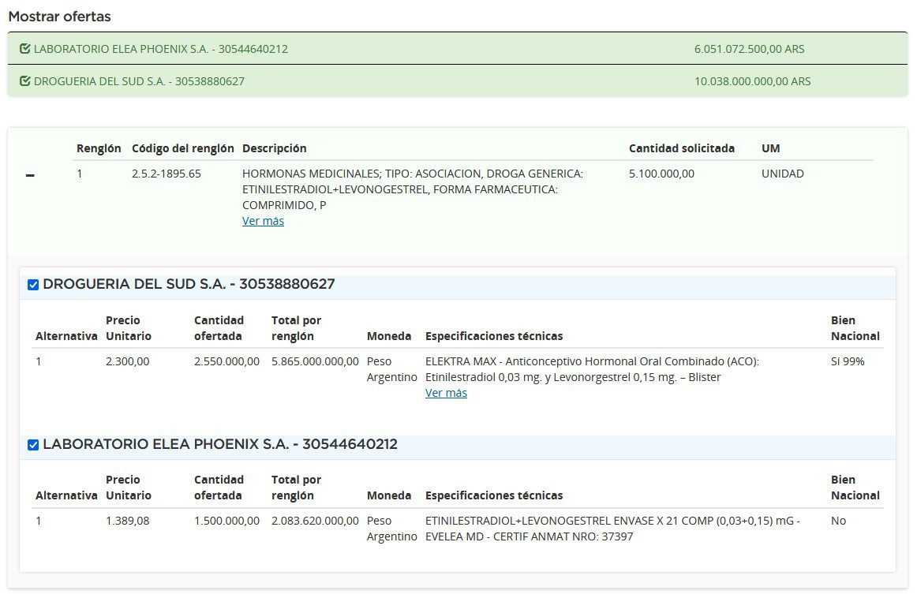
Task: Click the DROGUERIA DEL SUD S.A. section title
Action: 189,284
